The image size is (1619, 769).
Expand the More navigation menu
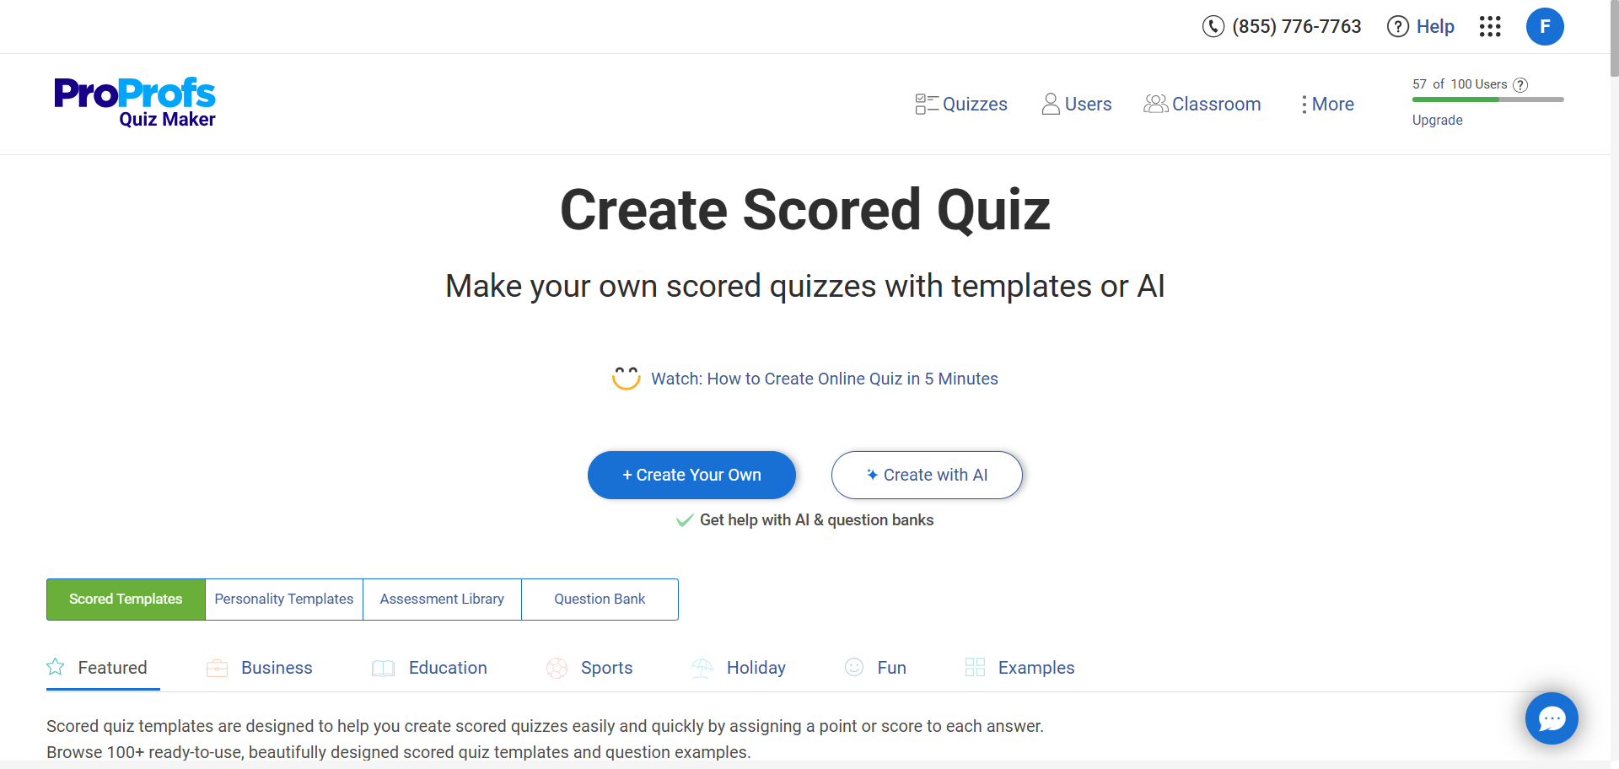click(x=1328, y=105)
